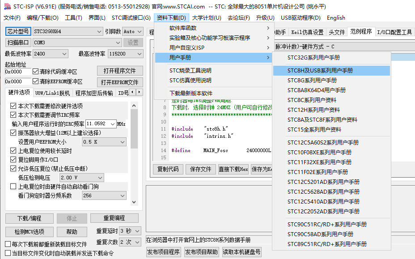Toggle 清除代码缓冲区 checkbox
The image size is (415, 259).
point(35,72)
